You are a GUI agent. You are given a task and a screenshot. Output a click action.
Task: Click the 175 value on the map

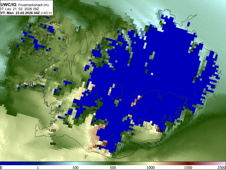[x=93, y=57]
